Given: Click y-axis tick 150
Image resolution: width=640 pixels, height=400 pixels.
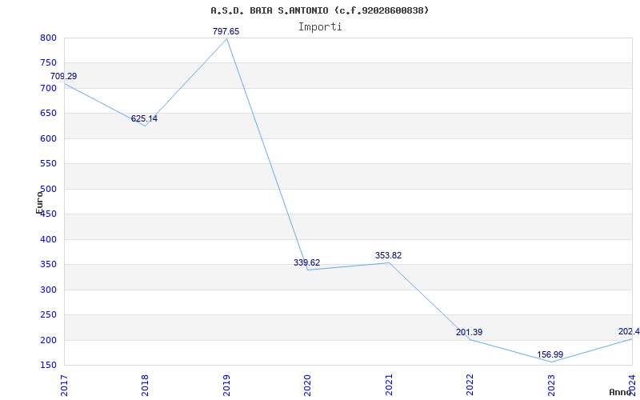Looking at the screenshot, I should 48,366.
